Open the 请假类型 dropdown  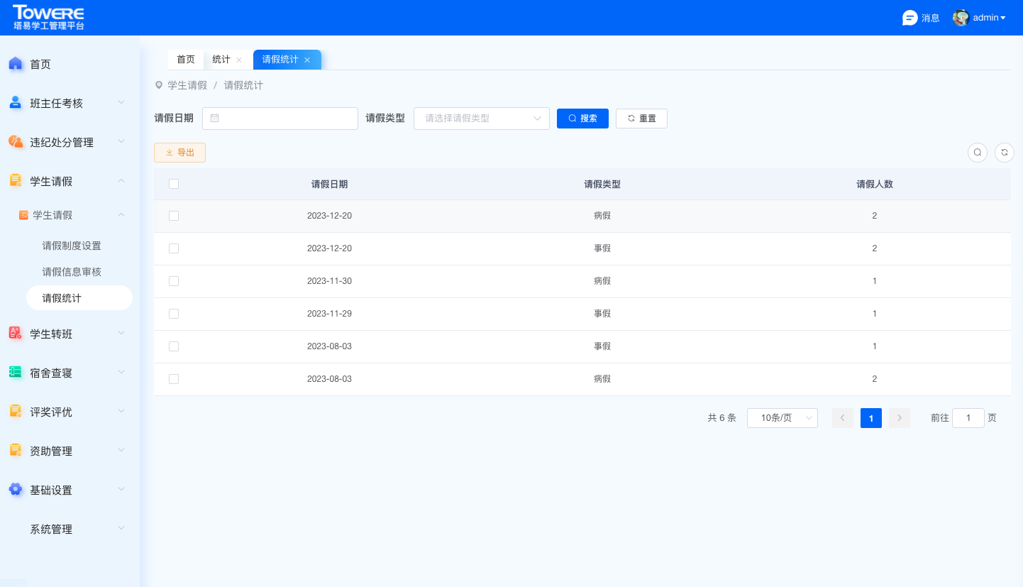point(481,119)
